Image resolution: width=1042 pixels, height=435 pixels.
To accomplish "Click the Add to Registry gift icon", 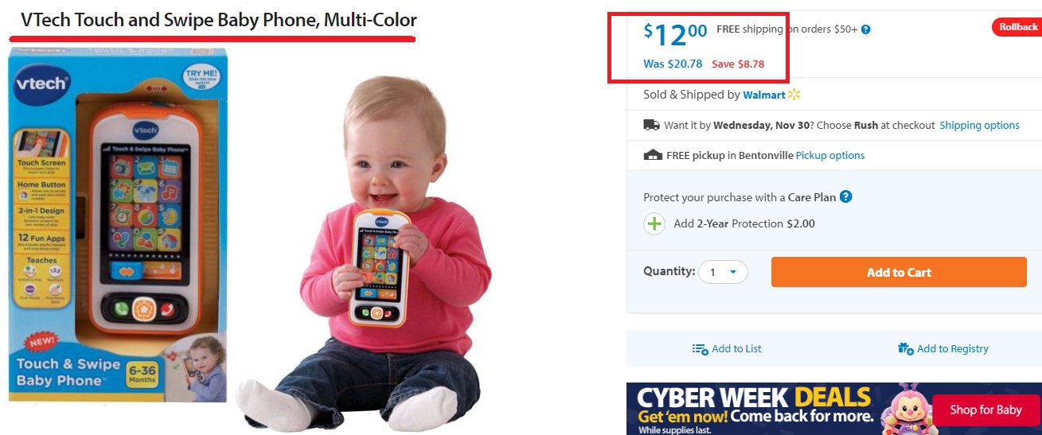I will pyautogui.click(x=905, y=348).
